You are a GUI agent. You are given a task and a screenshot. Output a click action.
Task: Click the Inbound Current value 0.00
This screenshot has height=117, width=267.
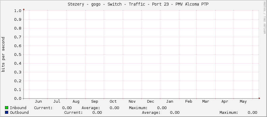(x=67, y=108)
